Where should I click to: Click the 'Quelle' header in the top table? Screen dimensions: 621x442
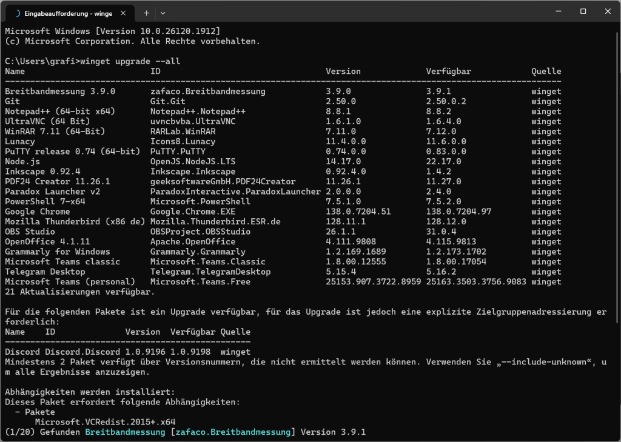(x=546, y=72)
